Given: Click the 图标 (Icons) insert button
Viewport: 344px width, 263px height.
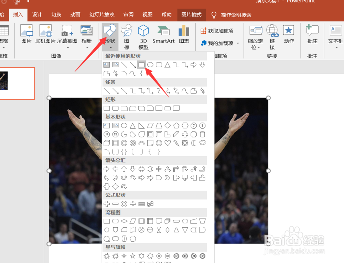Looking at the screenshot, I should pos(127,36).
